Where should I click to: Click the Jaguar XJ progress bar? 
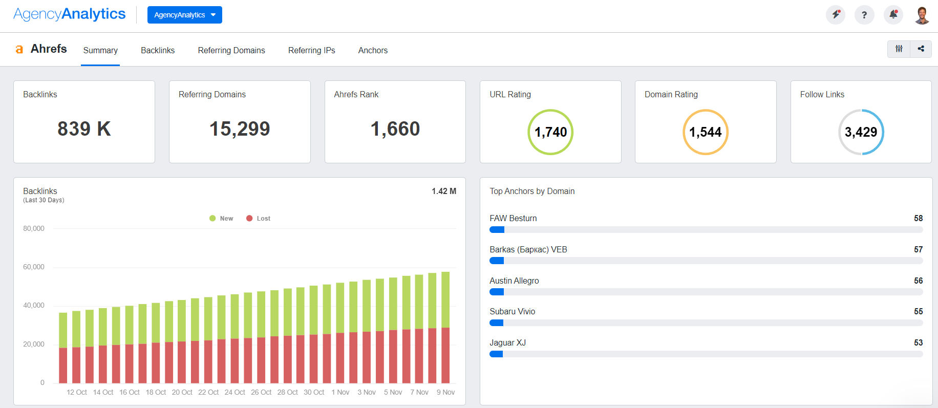pos(706,354)
